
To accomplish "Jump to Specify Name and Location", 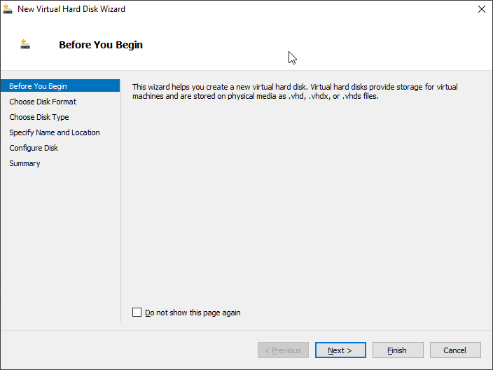I will click(x=55, y=132).
